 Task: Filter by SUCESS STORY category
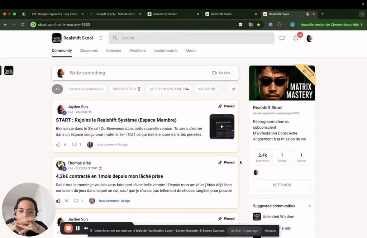[127, 89]
